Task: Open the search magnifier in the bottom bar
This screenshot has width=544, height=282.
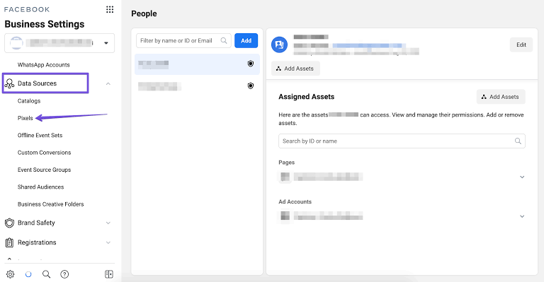Action: click(46, 274)
